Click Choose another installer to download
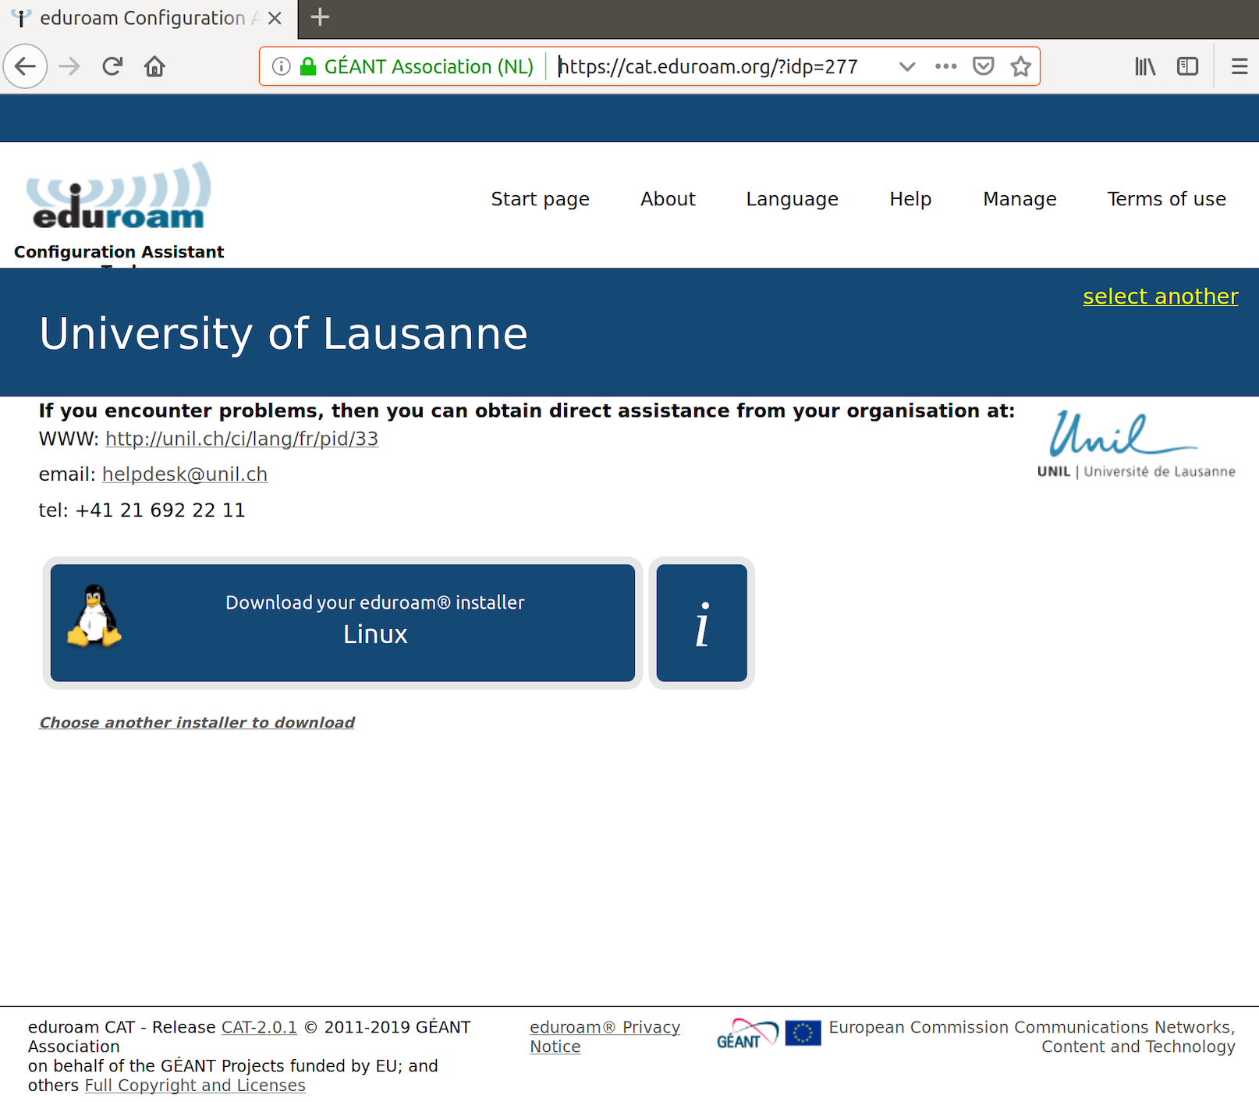 click(197, 723)
